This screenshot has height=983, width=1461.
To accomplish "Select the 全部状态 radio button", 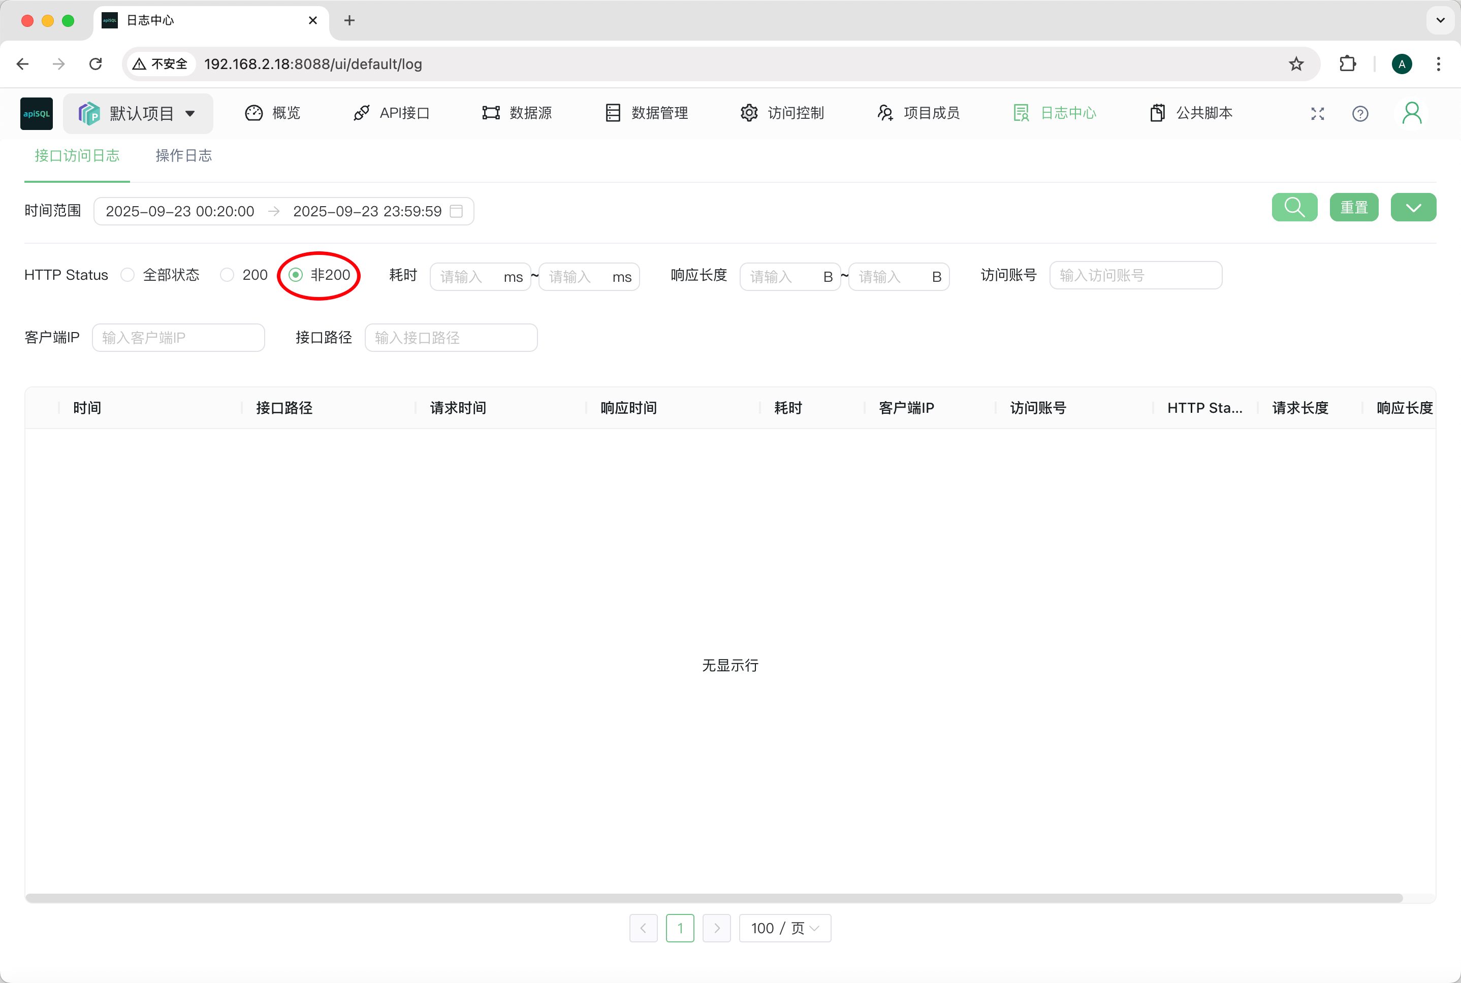I will [128, 275].
